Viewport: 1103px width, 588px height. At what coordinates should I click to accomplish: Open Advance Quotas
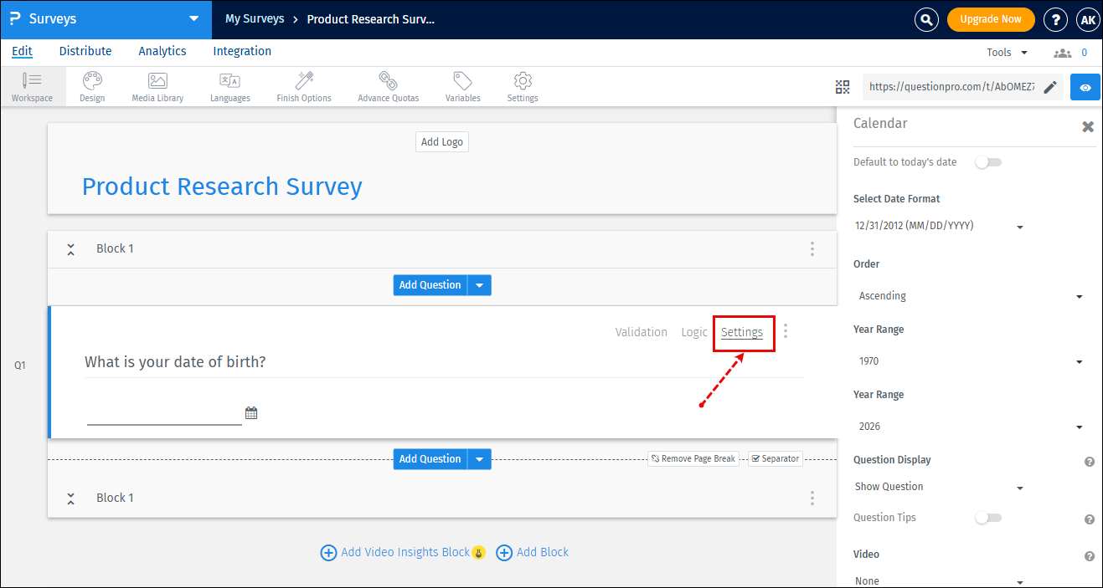tap(388, 86)
